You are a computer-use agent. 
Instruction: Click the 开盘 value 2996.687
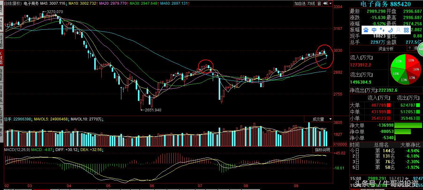412,11
